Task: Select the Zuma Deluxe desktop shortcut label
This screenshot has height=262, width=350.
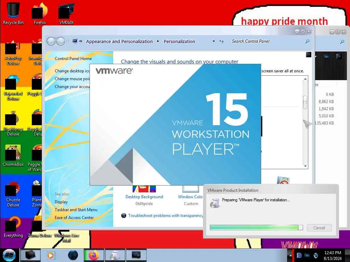Action: pos(40,235)
